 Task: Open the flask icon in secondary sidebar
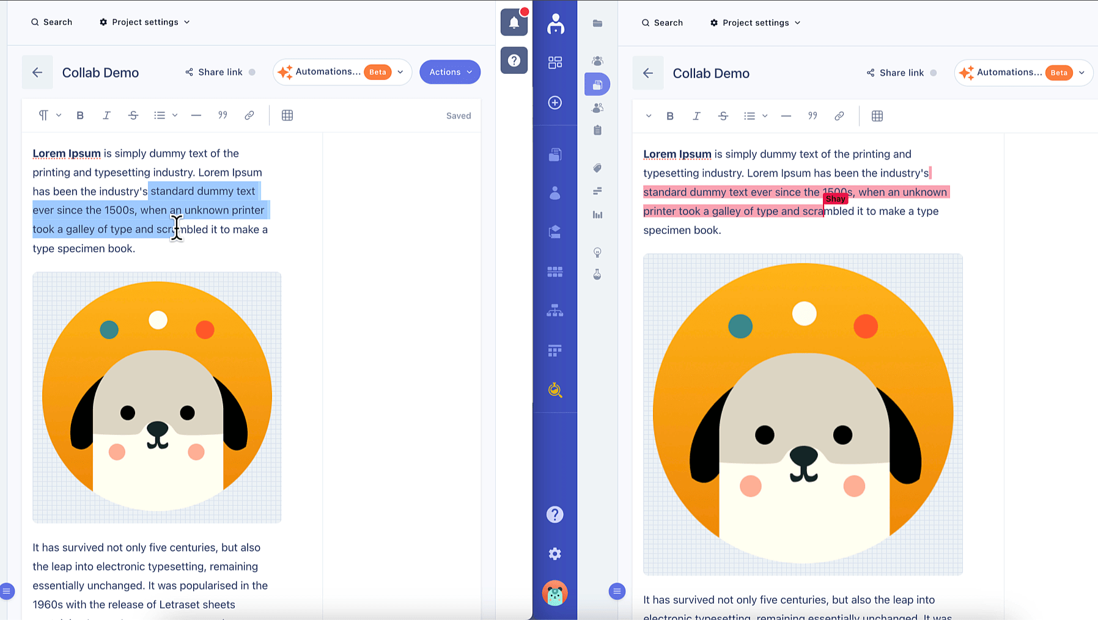coord(597,275)
